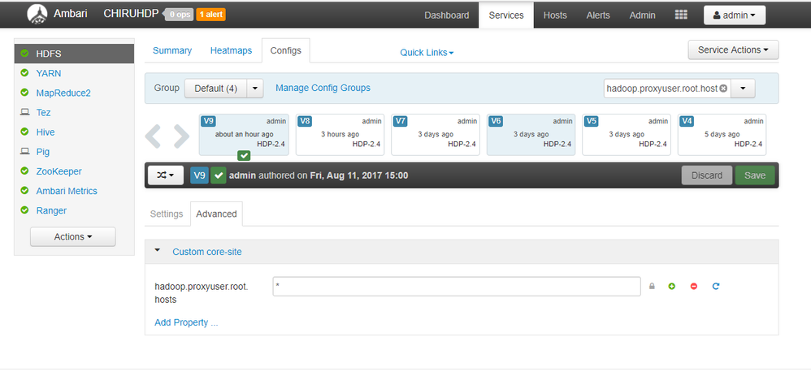Open the Admin menu

[643, 15]
